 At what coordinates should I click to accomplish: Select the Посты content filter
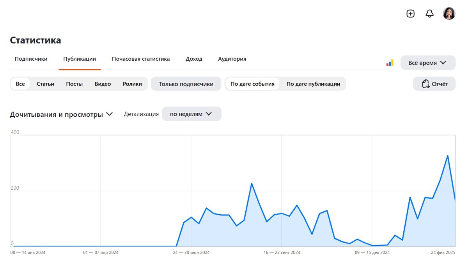click(x=74, y=84)
